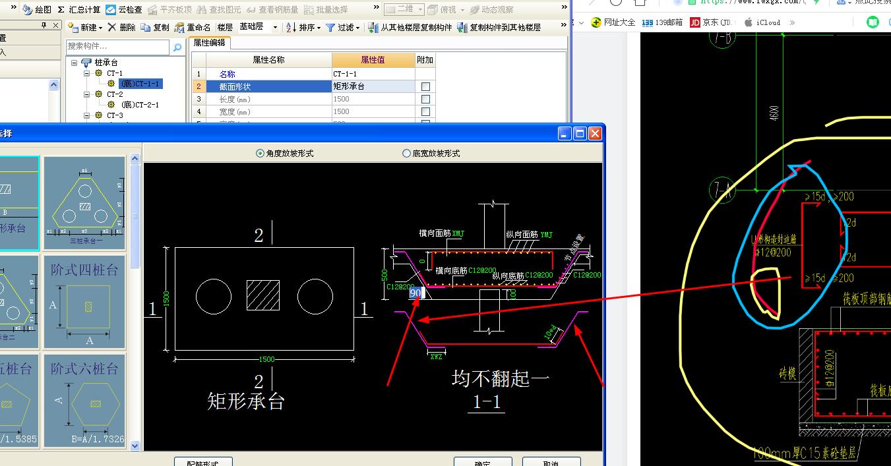Collapse the CT-2 tree node
Image resolution: width=891 pixels, height=466 pixels.
[x=87, y=94]
